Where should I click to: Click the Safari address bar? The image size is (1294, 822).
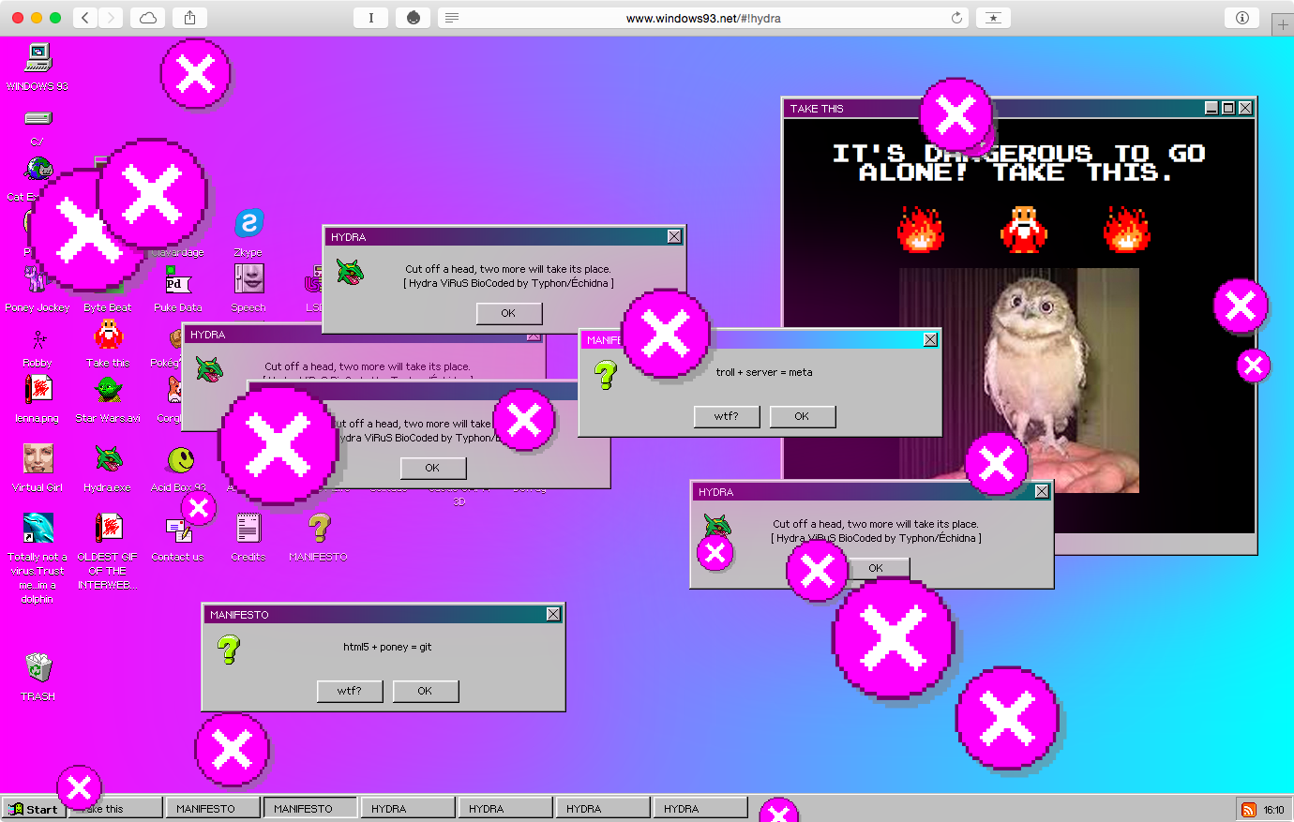point(703,18)
